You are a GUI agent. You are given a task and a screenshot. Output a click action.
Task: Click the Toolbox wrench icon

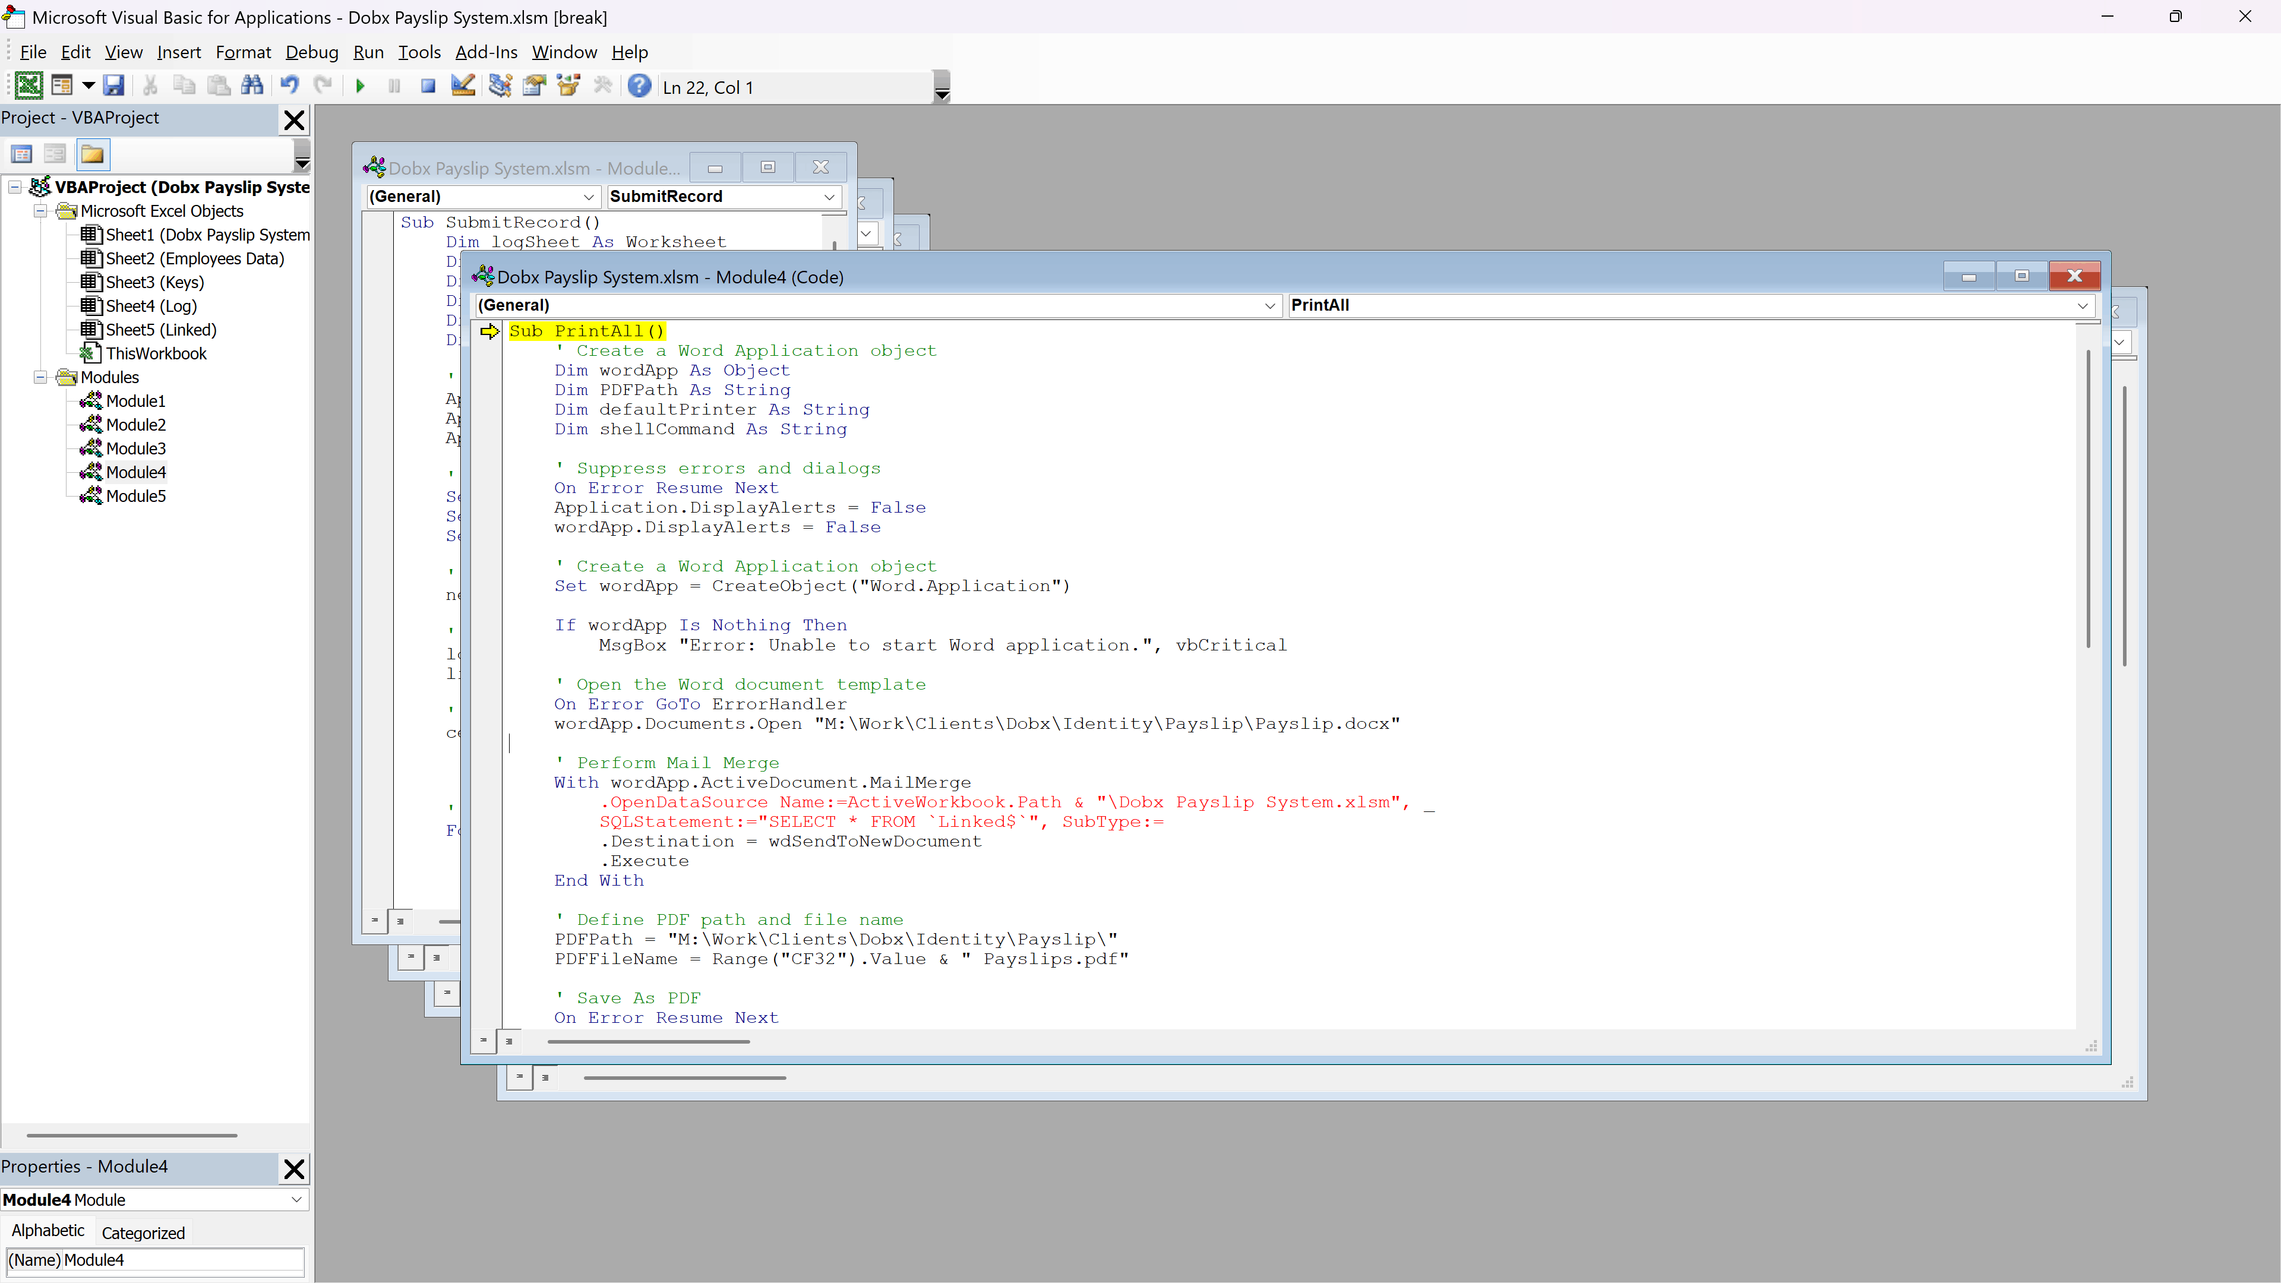point(602,86)
